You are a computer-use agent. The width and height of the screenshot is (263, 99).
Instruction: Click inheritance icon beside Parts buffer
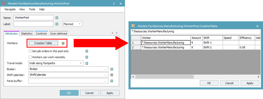point(112,81)
